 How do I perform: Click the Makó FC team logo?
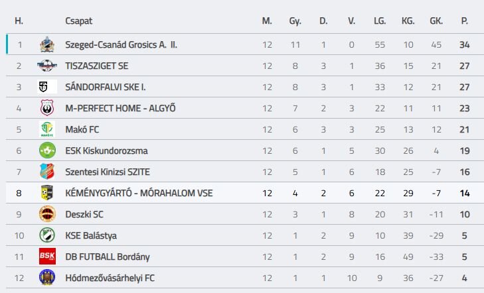tap(47, 129)
